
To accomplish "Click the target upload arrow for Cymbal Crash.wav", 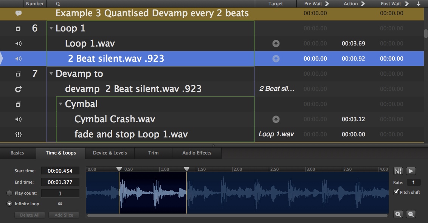I will [x=276, y=119].
